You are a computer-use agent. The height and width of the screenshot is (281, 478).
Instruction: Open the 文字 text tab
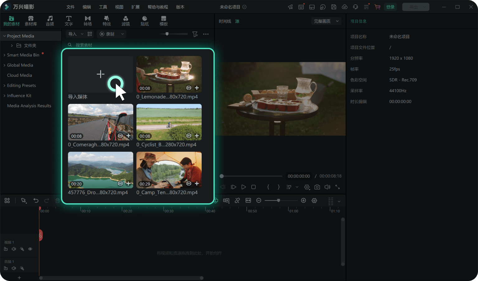69,21
